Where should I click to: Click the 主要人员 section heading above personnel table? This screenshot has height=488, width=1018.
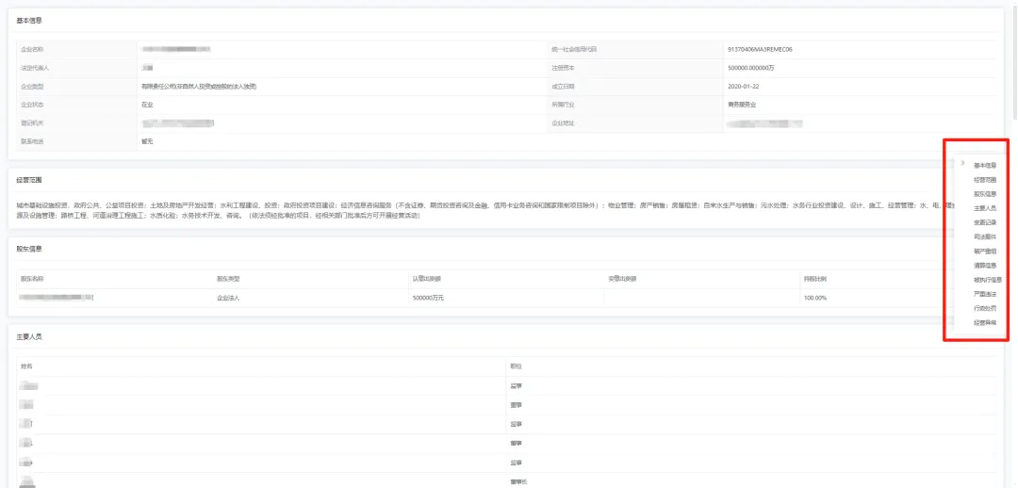29,337
